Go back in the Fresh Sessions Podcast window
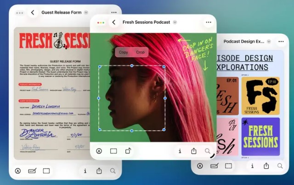The height and width of the screenshot is (185, 294). [114, 22]
